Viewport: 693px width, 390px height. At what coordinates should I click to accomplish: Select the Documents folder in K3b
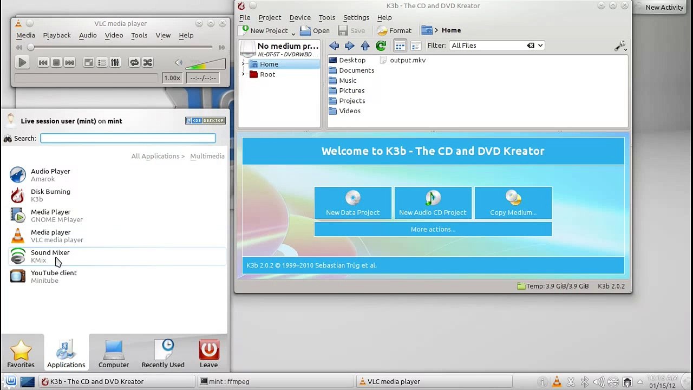(x=351, y=70)
